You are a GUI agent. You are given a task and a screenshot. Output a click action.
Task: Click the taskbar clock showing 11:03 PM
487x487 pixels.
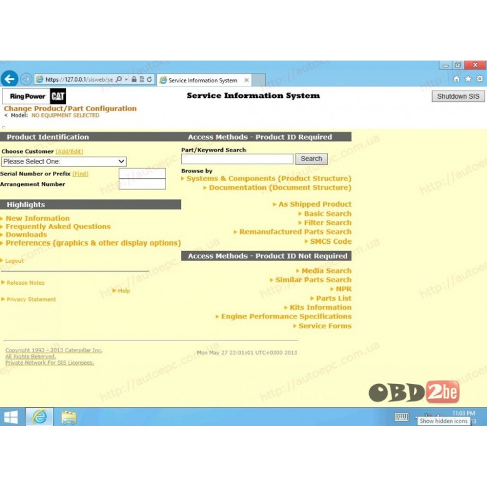(463, 413)
